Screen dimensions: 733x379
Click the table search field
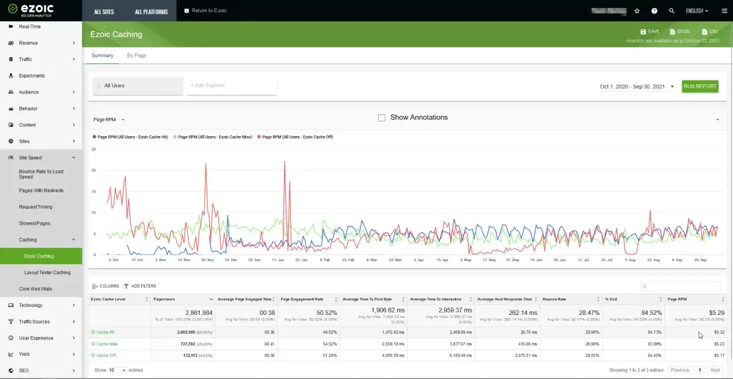coord(680,286)
